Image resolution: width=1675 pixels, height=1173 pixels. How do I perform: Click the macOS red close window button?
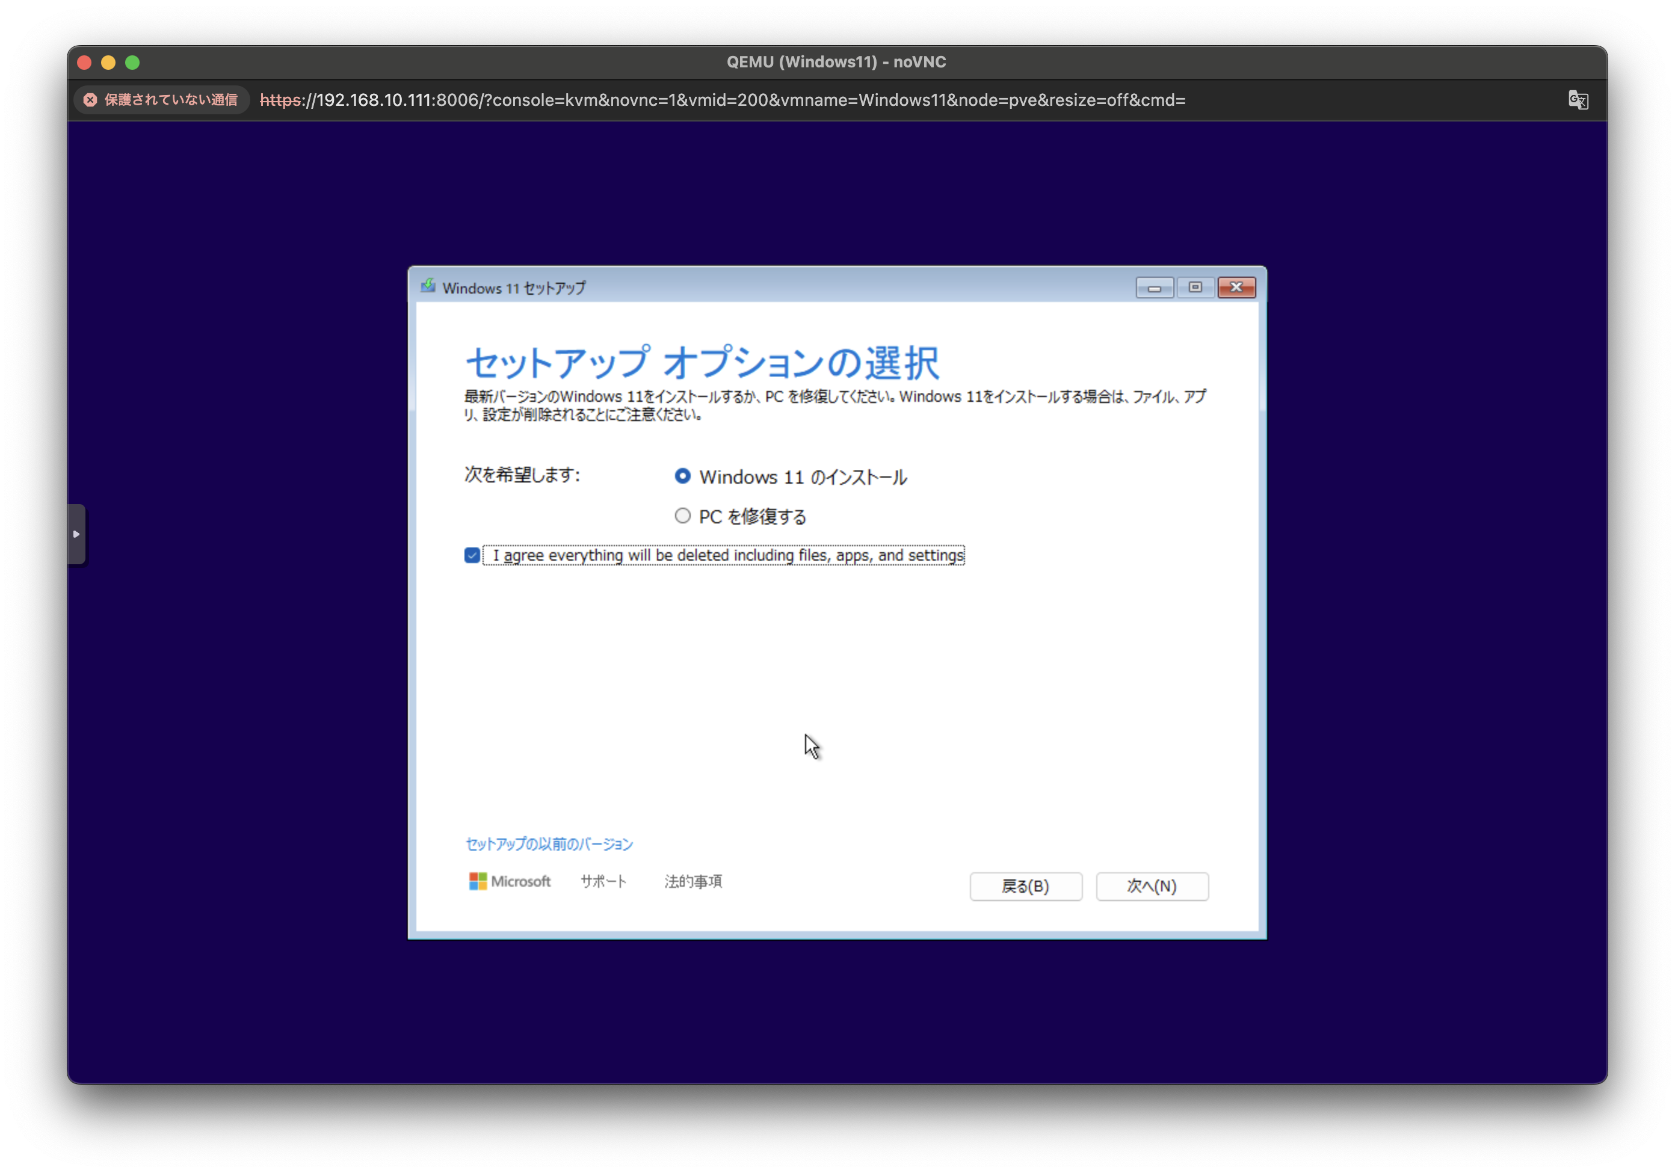(x=84, y=63)
